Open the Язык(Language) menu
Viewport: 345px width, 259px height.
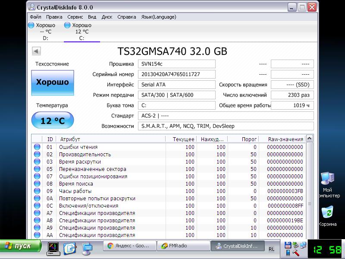[158, 17]
